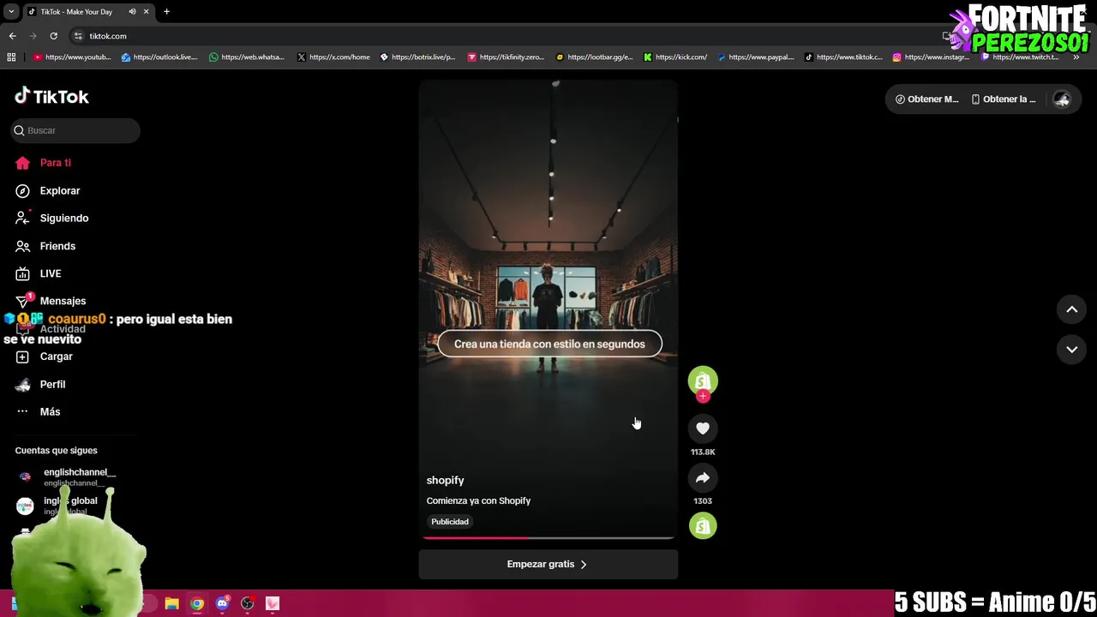1097x617 pixels.
Task: Click the 'Crea una tienda con estilo en segundos' banner
Action: (549, 344)
